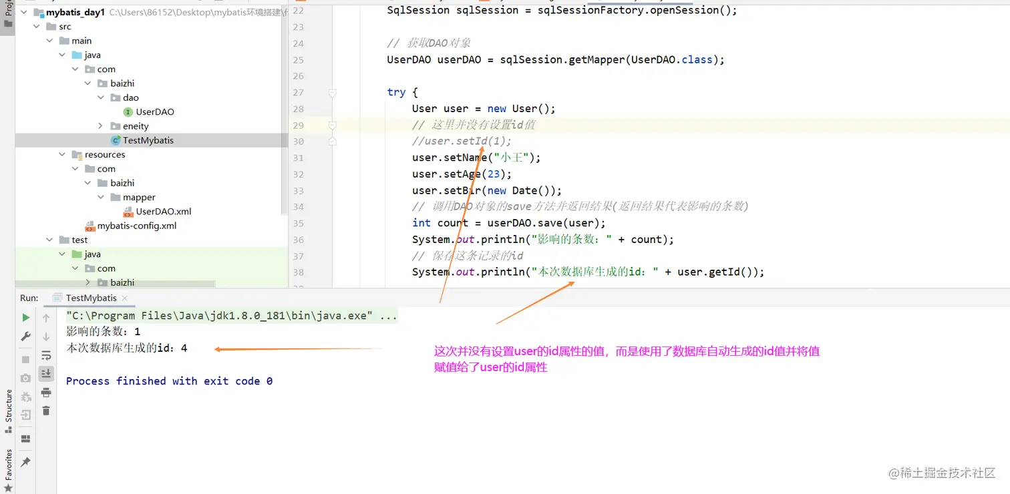Pin the Run tab with pin icon
The width and height of the screenshot is (1010, 494).
click(26, 462)
